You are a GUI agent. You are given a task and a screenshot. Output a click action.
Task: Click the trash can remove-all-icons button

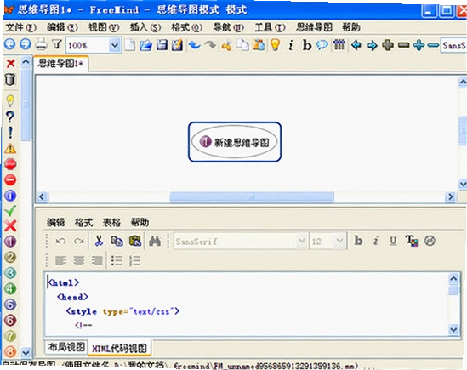(x=10, y=79)
